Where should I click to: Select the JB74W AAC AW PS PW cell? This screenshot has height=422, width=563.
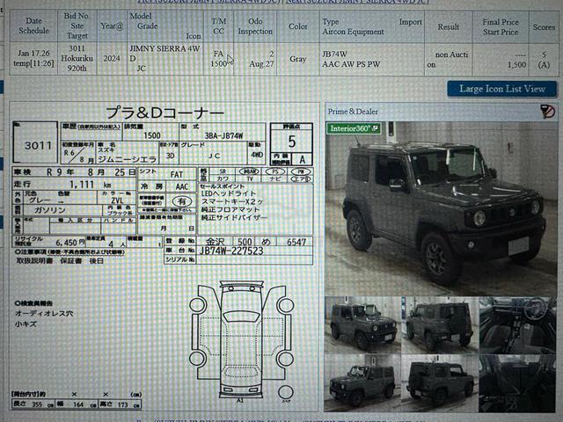[371, 60]
